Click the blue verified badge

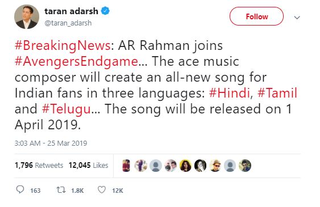coord(106,11)
